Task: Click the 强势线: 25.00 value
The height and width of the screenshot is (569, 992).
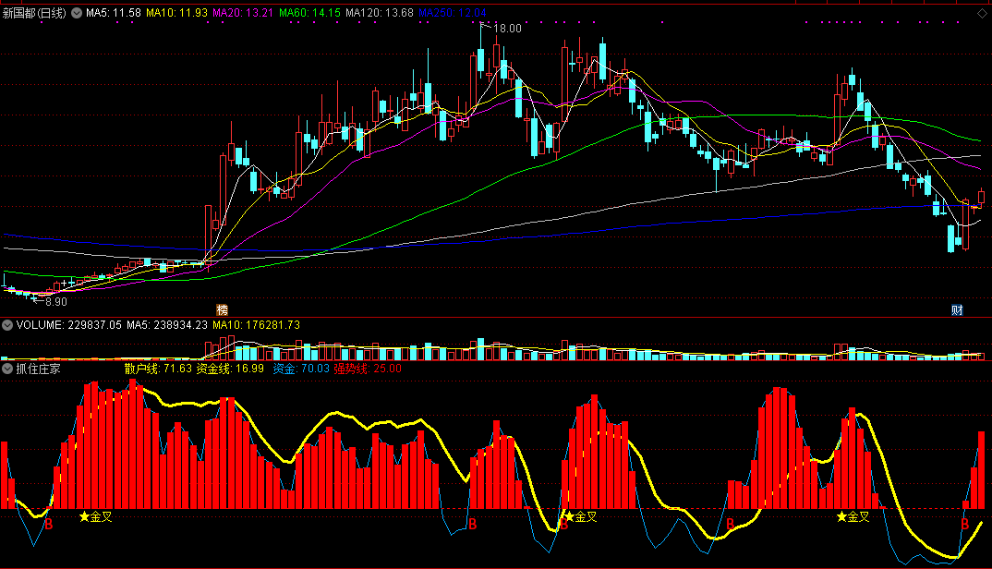Action: pos(368,369)
